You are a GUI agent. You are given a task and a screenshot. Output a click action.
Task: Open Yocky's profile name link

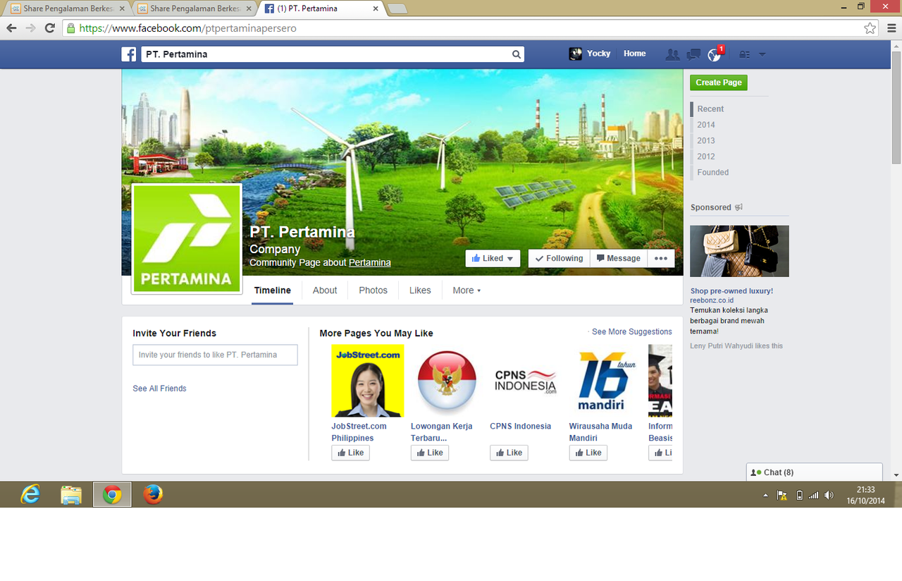598,54
